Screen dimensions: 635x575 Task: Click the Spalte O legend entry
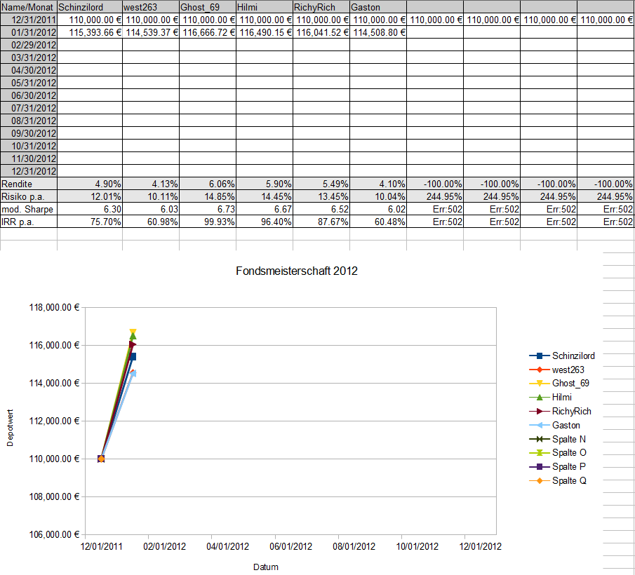[558, 452]
